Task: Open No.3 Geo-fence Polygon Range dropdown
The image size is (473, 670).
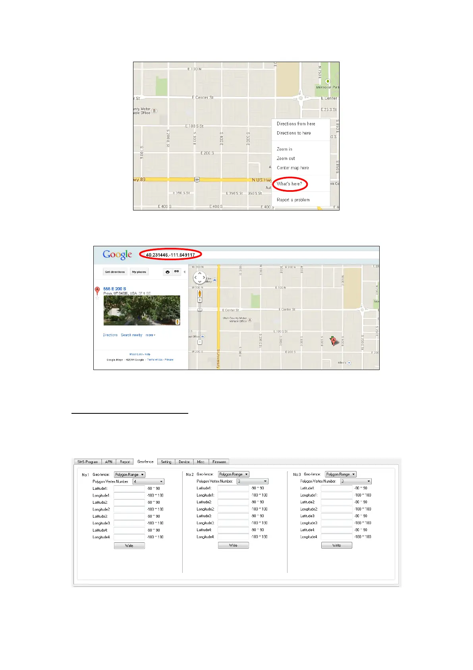Action: point(340,474)
